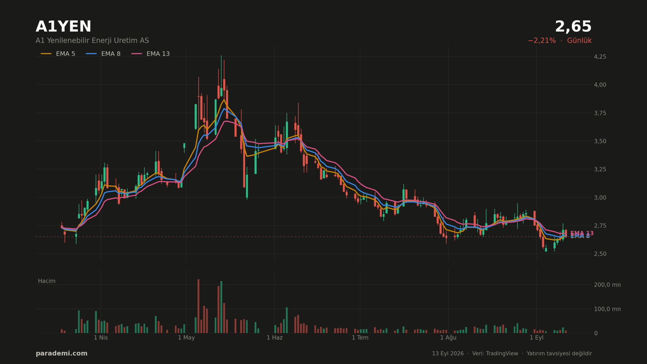The image size is (647, 364).
Task: Click the Günlük interval label
Action: tap(579, 41)
